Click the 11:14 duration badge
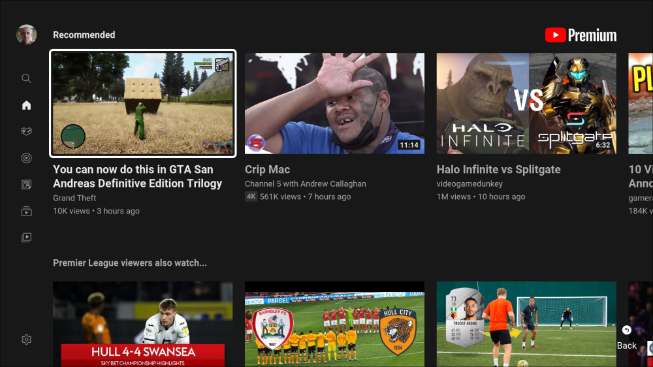 point(409,145)
